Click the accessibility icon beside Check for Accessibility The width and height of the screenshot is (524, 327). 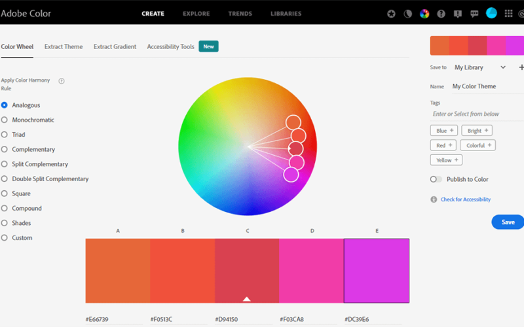point(434,199)
